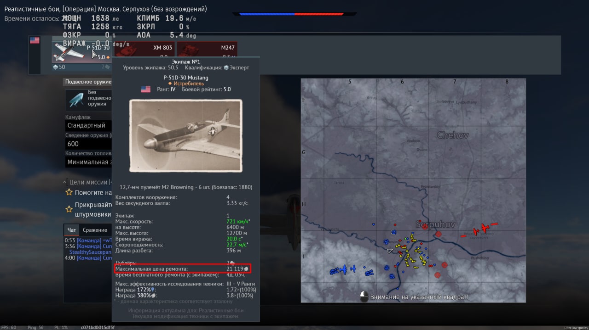Viewport: 589px width, 330px height.
Task: Click map column header 6
Action: (x=402, y=82)
